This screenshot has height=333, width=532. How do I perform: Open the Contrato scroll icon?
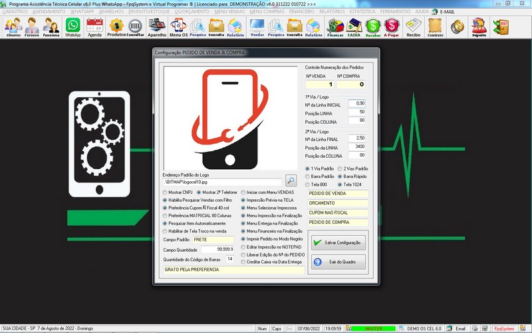pos(436,27)
